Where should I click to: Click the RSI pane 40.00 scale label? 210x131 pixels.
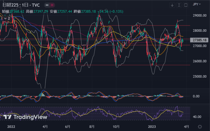197,117
